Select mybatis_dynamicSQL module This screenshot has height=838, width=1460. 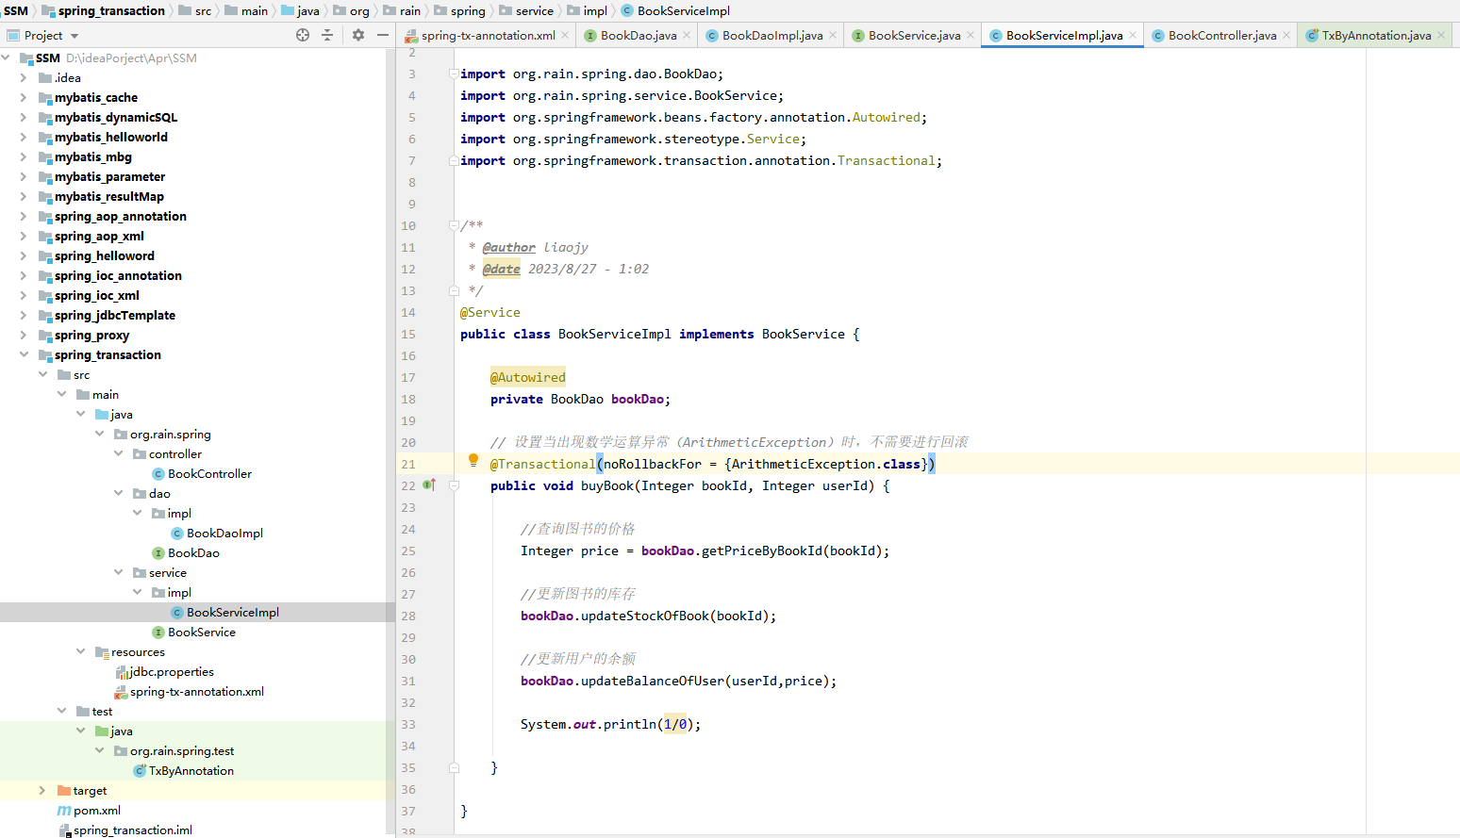[x=116, y=117]
